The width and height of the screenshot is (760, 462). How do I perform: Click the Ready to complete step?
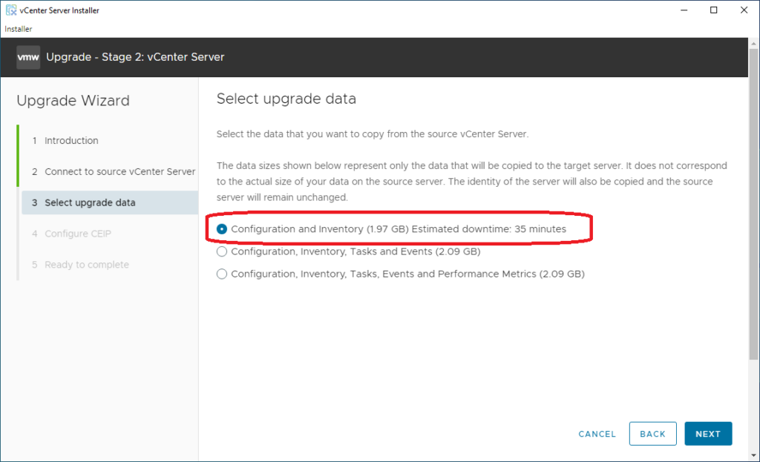86,265
